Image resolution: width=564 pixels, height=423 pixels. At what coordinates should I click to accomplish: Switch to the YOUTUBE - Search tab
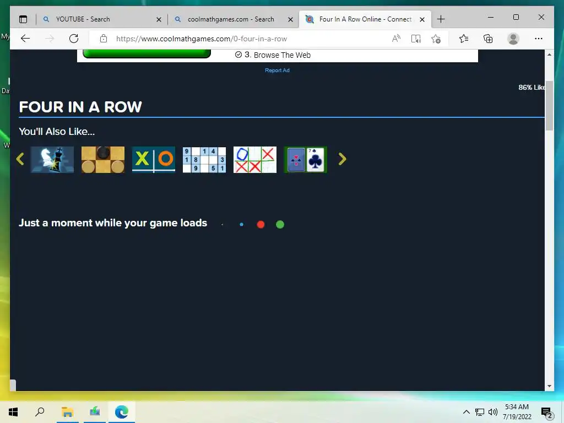tap(102, 19)
